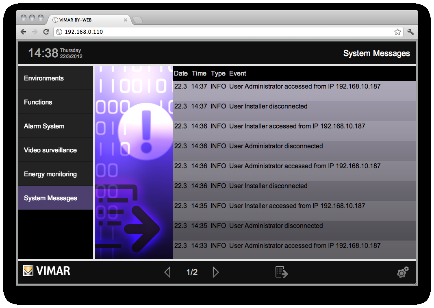Screen dimensions: 434x308
Task: Click the page indicator 1/2
Action: (192, 272)
